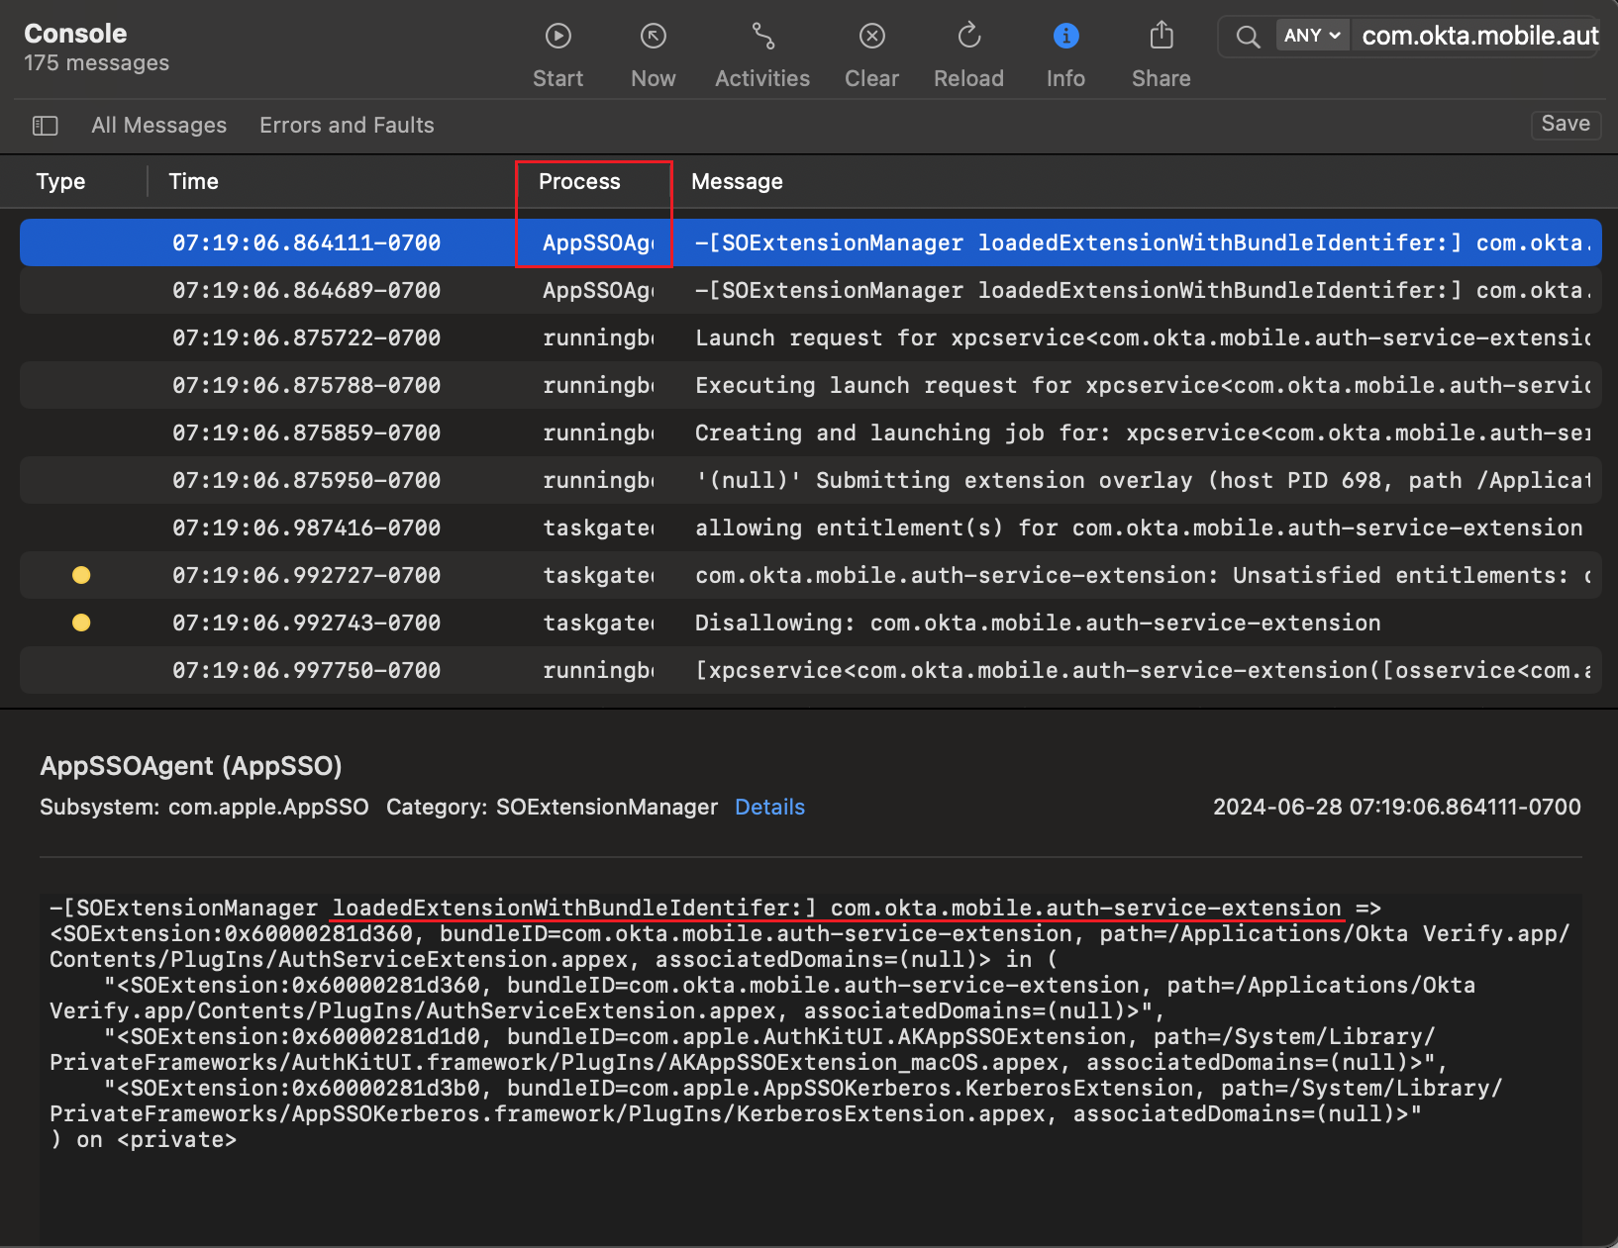
Task: Switch to the Errors and Faults tab
Action: [x=347, y=125]
